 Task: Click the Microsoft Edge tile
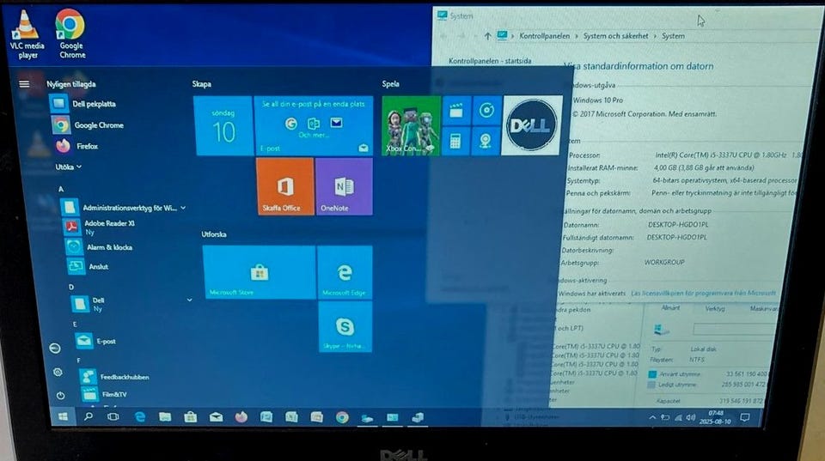pyautogui.click(x=344, y=273)
